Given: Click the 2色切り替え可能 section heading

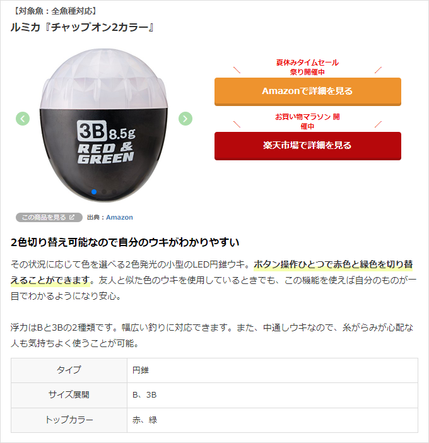Looking at the screenshot, I should pos(126,242).
